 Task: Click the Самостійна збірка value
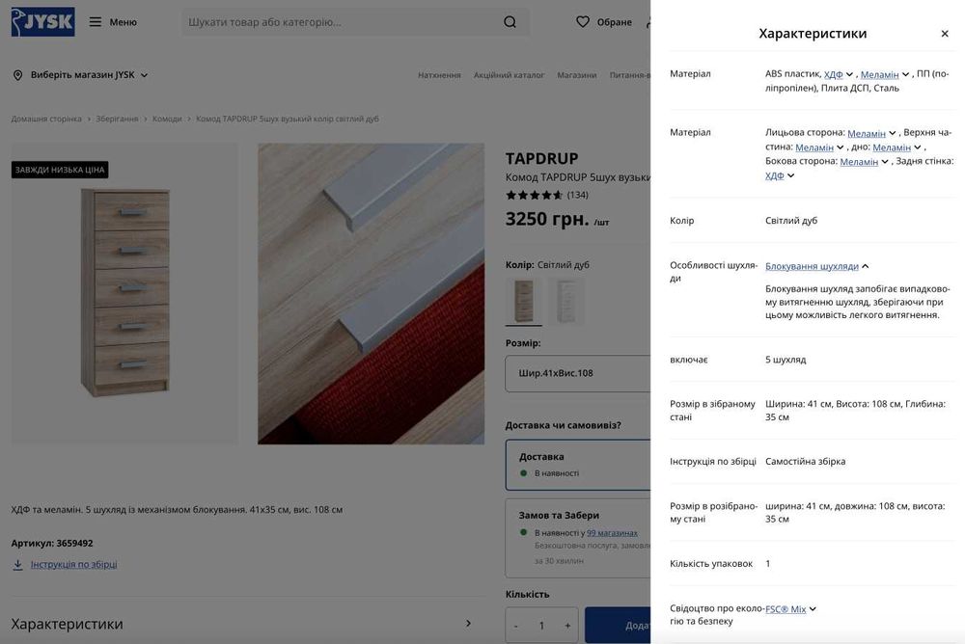[x=805, y=462]
